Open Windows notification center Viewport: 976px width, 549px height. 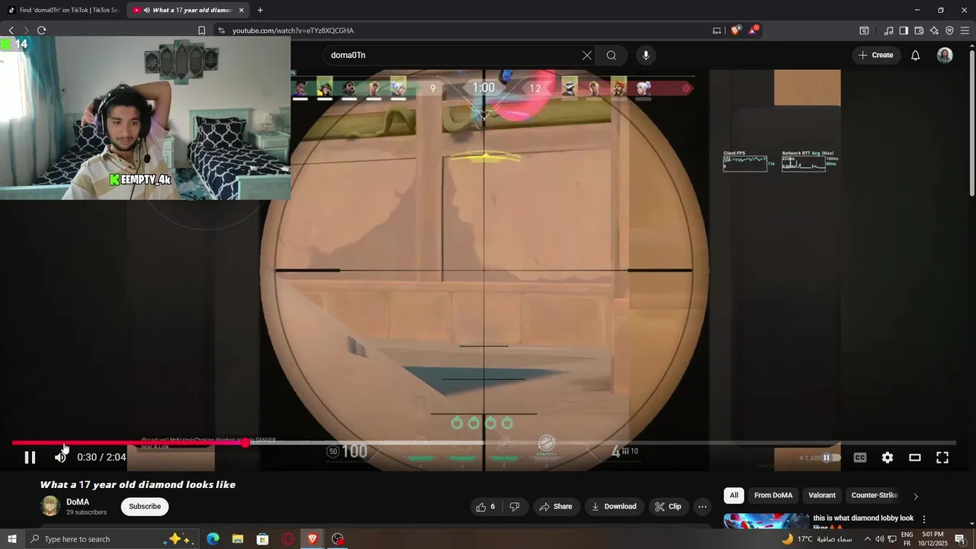(960, 539)
